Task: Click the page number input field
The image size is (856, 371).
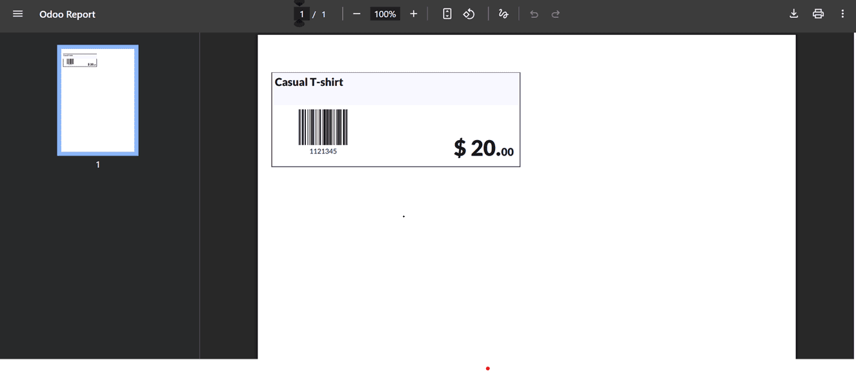Action: (301, 14)
